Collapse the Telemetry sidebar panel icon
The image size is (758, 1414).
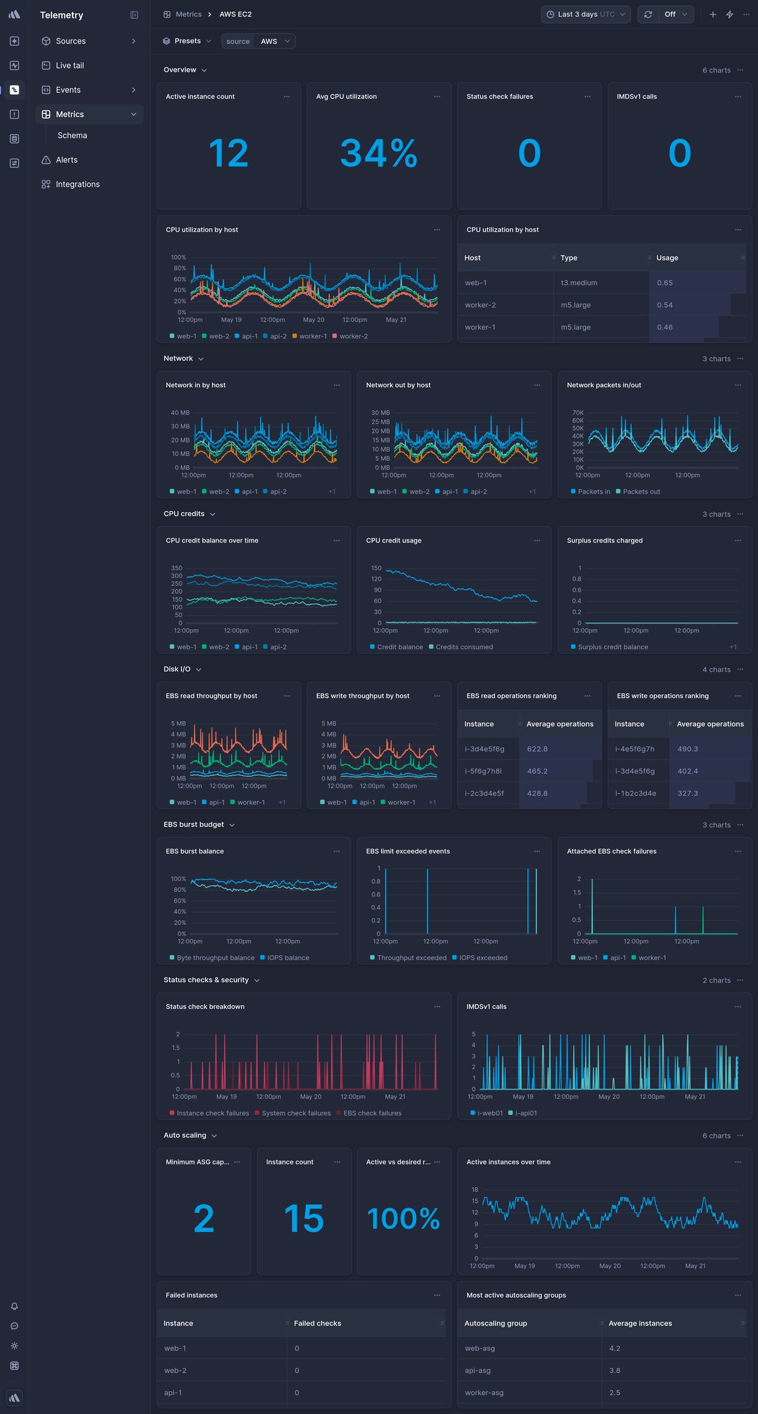134,15
